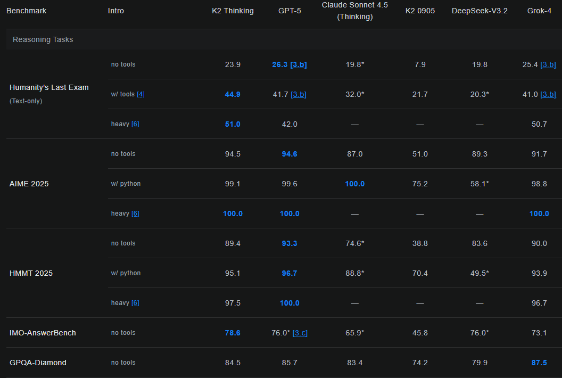Click the Grok-4 score 98.8
Image resolution: width=562 pixels, height=378 pixels.
[539, 184]
